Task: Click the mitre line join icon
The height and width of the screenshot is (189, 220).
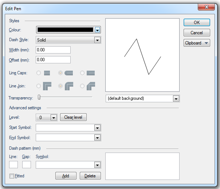Action: (x=47, y=86)
